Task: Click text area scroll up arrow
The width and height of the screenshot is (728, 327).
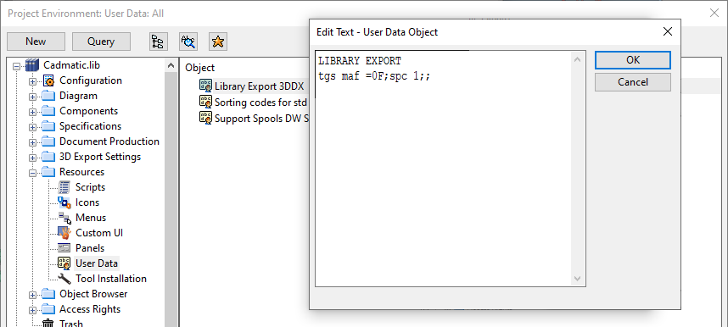Action: [577, 59]
